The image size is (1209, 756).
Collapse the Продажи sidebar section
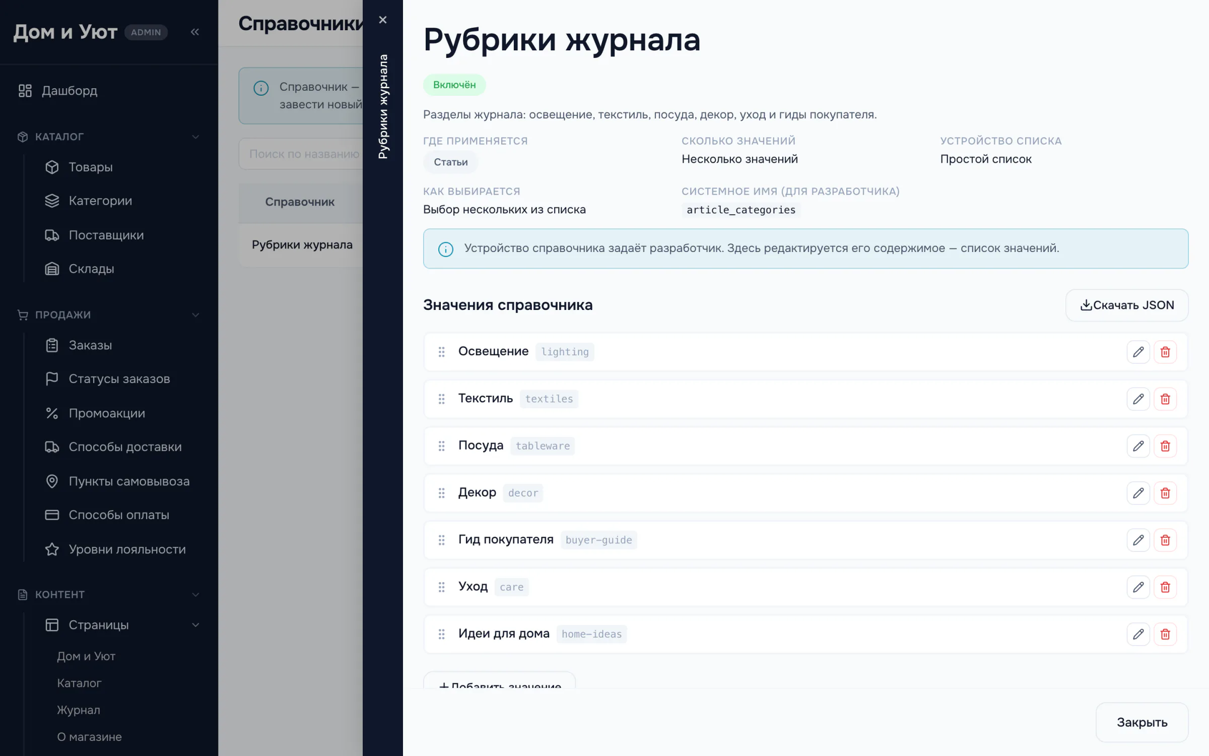(195, 315)
